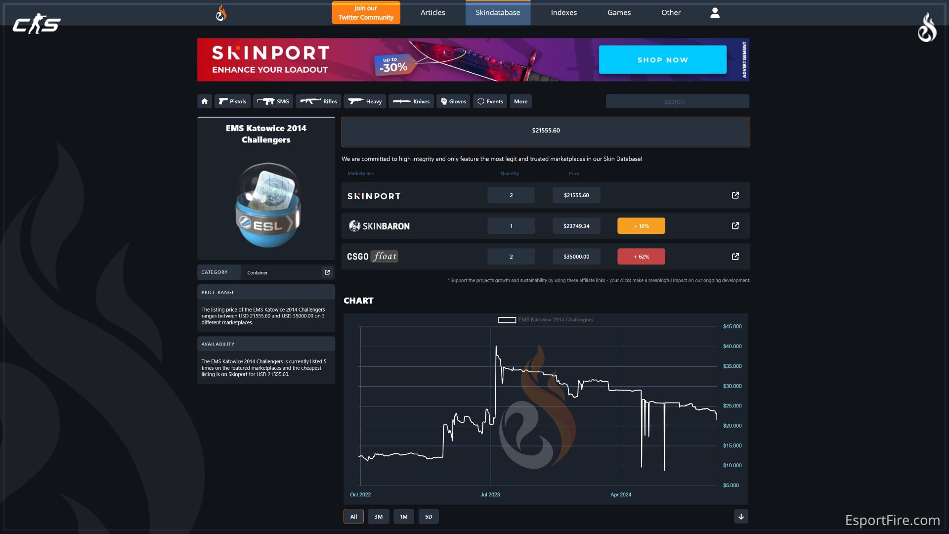Select the 1M chart range
Viewport: 949px width, 534px height.
click(404, 517)
